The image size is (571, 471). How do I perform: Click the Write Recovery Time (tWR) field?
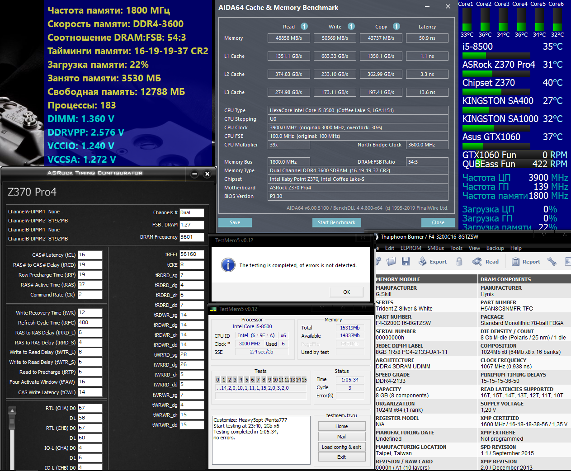(x=90, y=313)
